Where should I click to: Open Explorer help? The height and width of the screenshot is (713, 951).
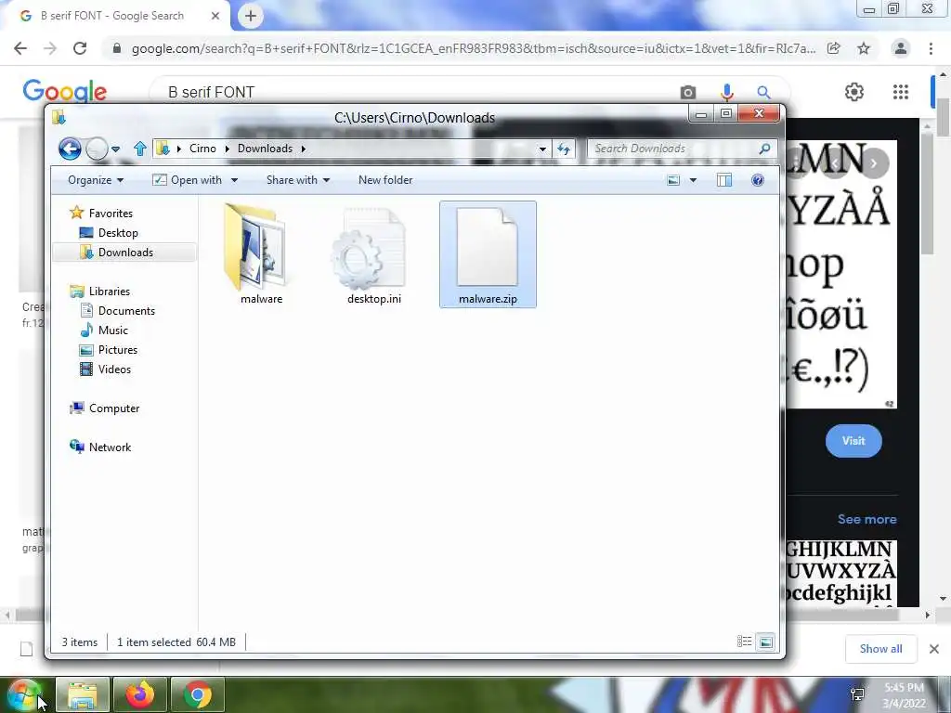(758, 180)
